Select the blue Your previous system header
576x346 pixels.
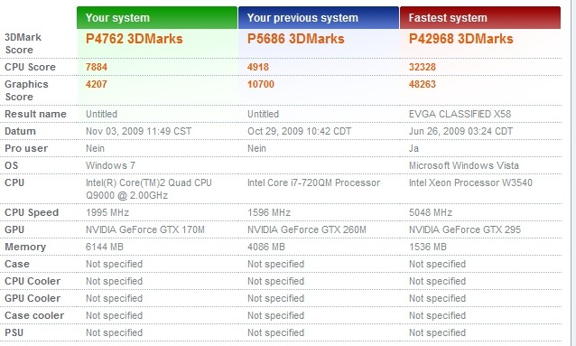click(319, 18)
